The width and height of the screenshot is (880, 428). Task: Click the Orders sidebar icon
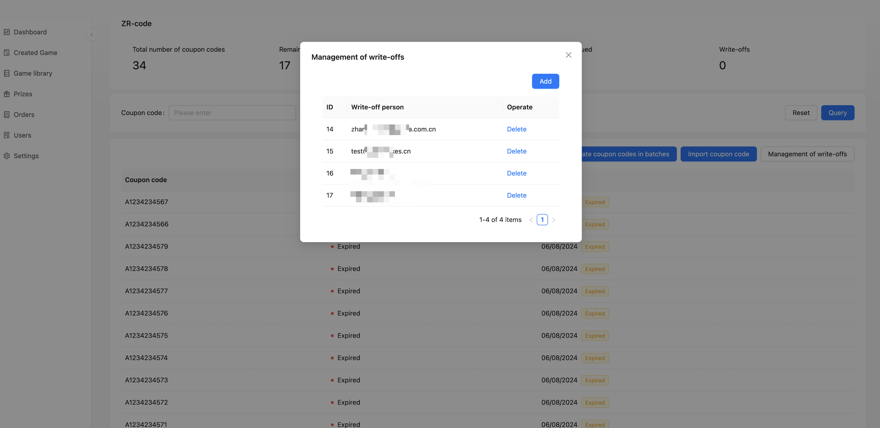click(7, 115)
